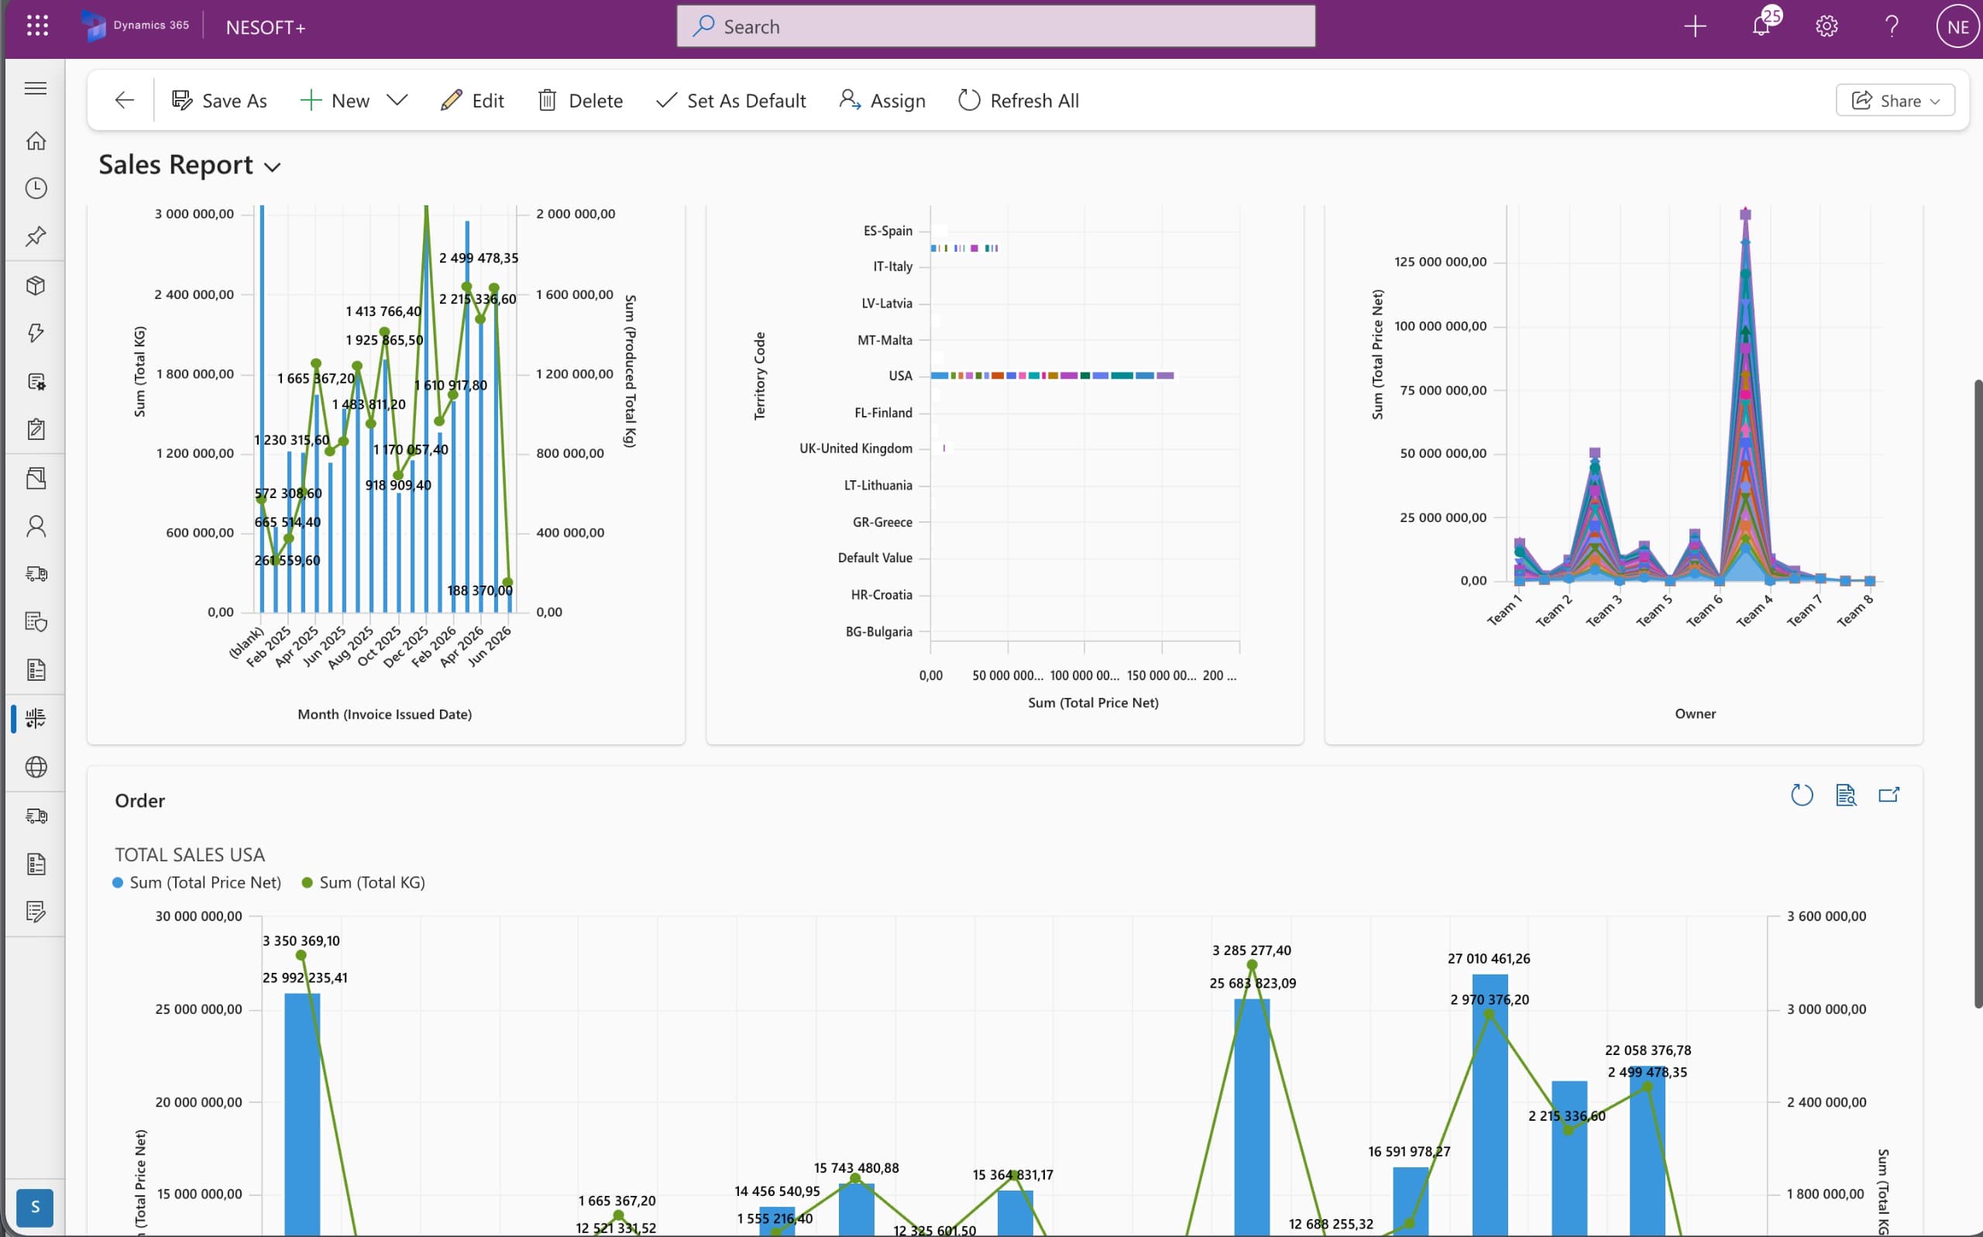Toggle Sum (Total Price Net) legend series

196,882
